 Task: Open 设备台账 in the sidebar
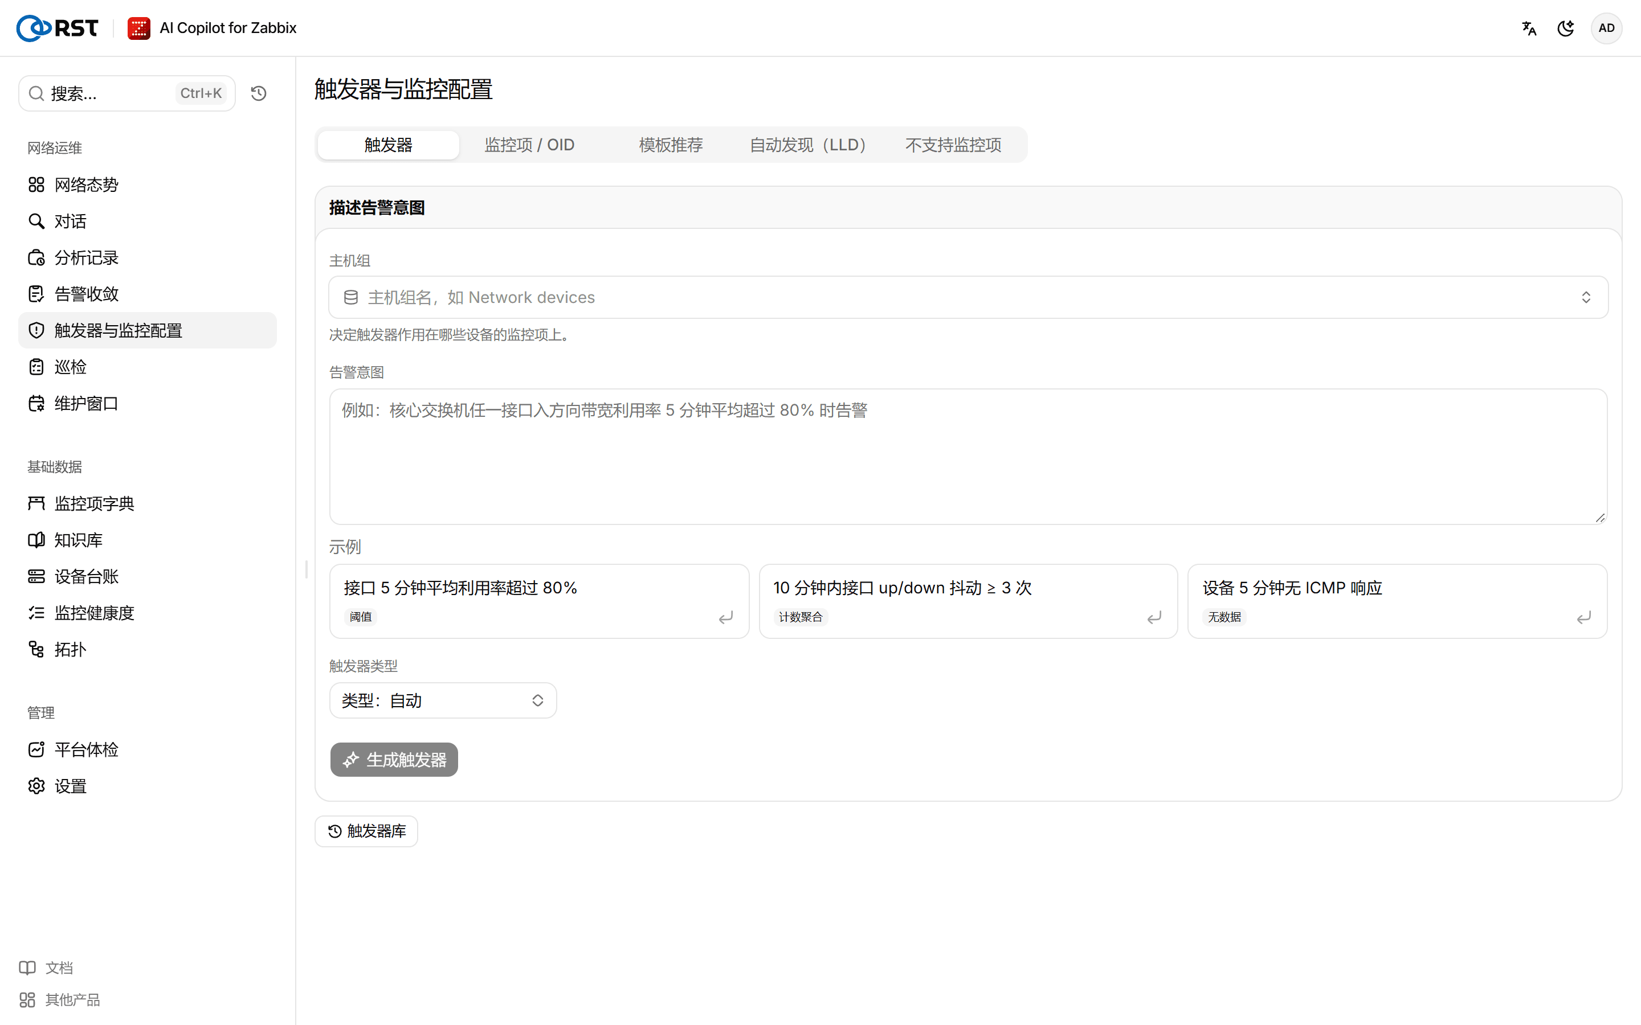147,576
